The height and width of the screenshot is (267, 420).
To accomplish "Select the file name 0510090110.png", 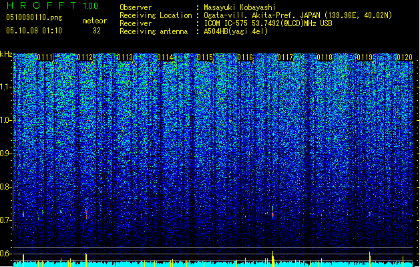I will pos(34,17).
